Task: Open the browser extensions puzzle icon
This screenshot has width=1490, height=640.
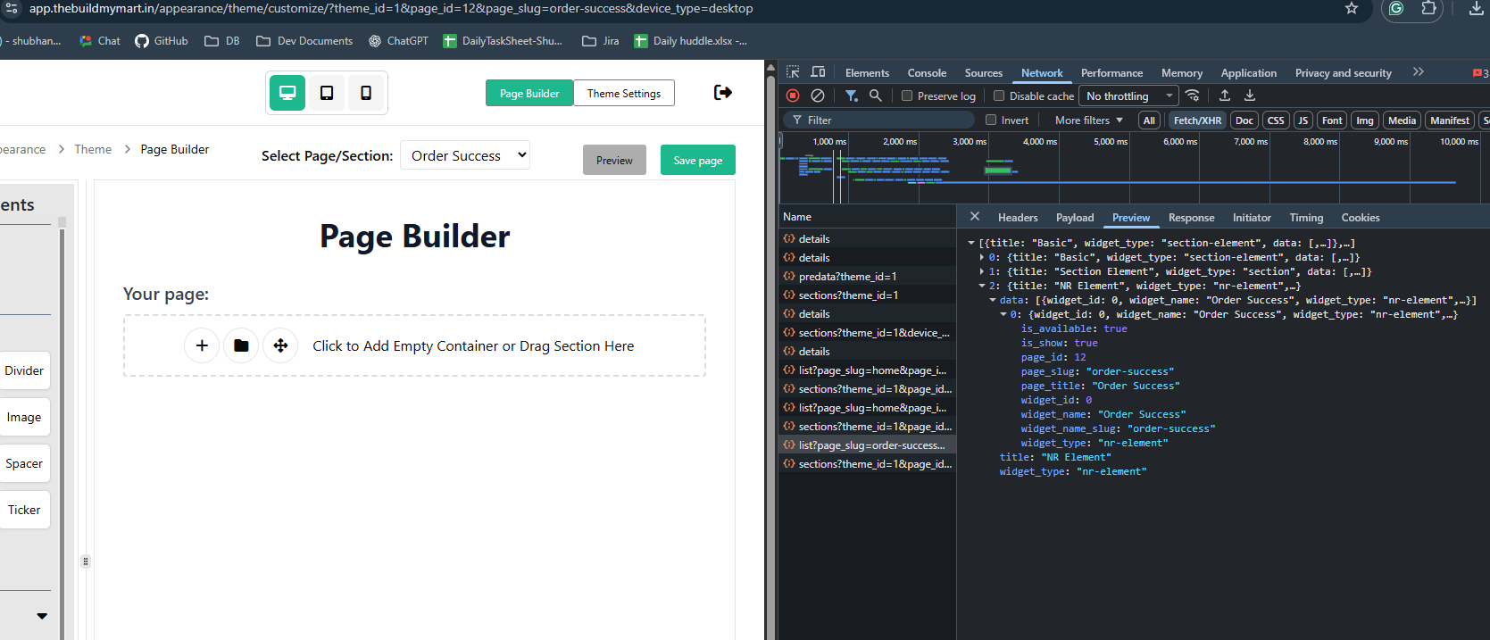Action: 1429,8
